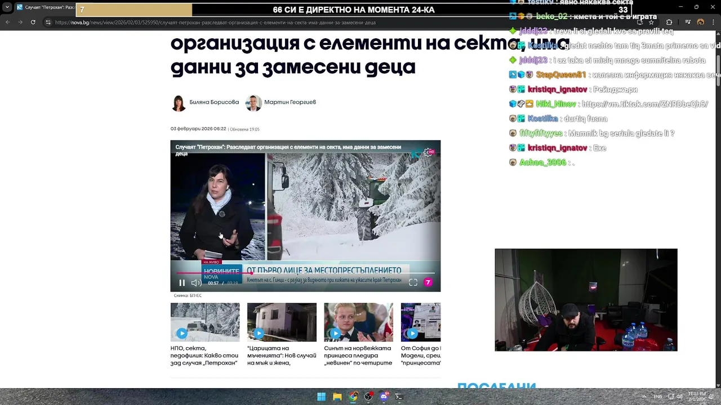Click Мартин Георгиев's author photo
This screenshot has height=405, width=721.
click(253, 103)
